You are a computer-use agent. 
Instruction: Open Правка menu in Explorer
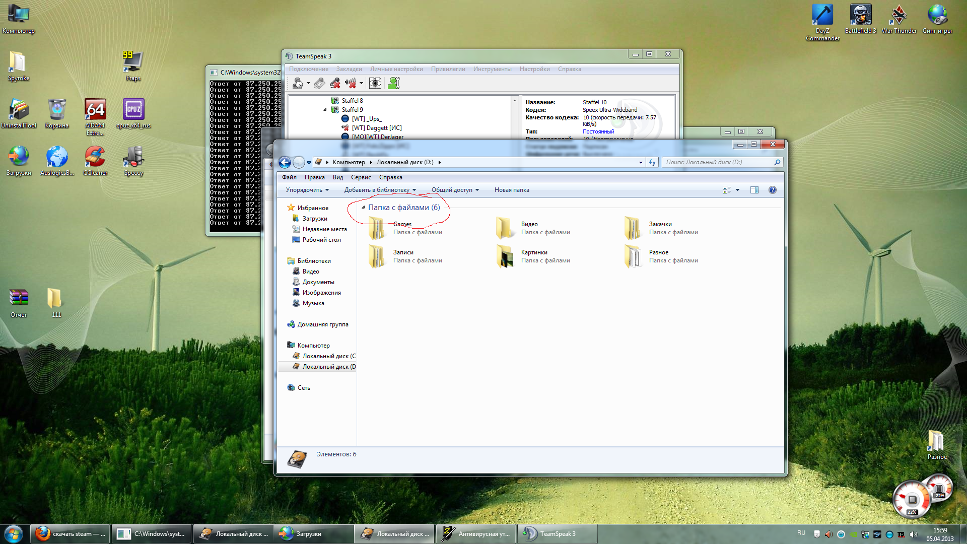click(315, 177)
